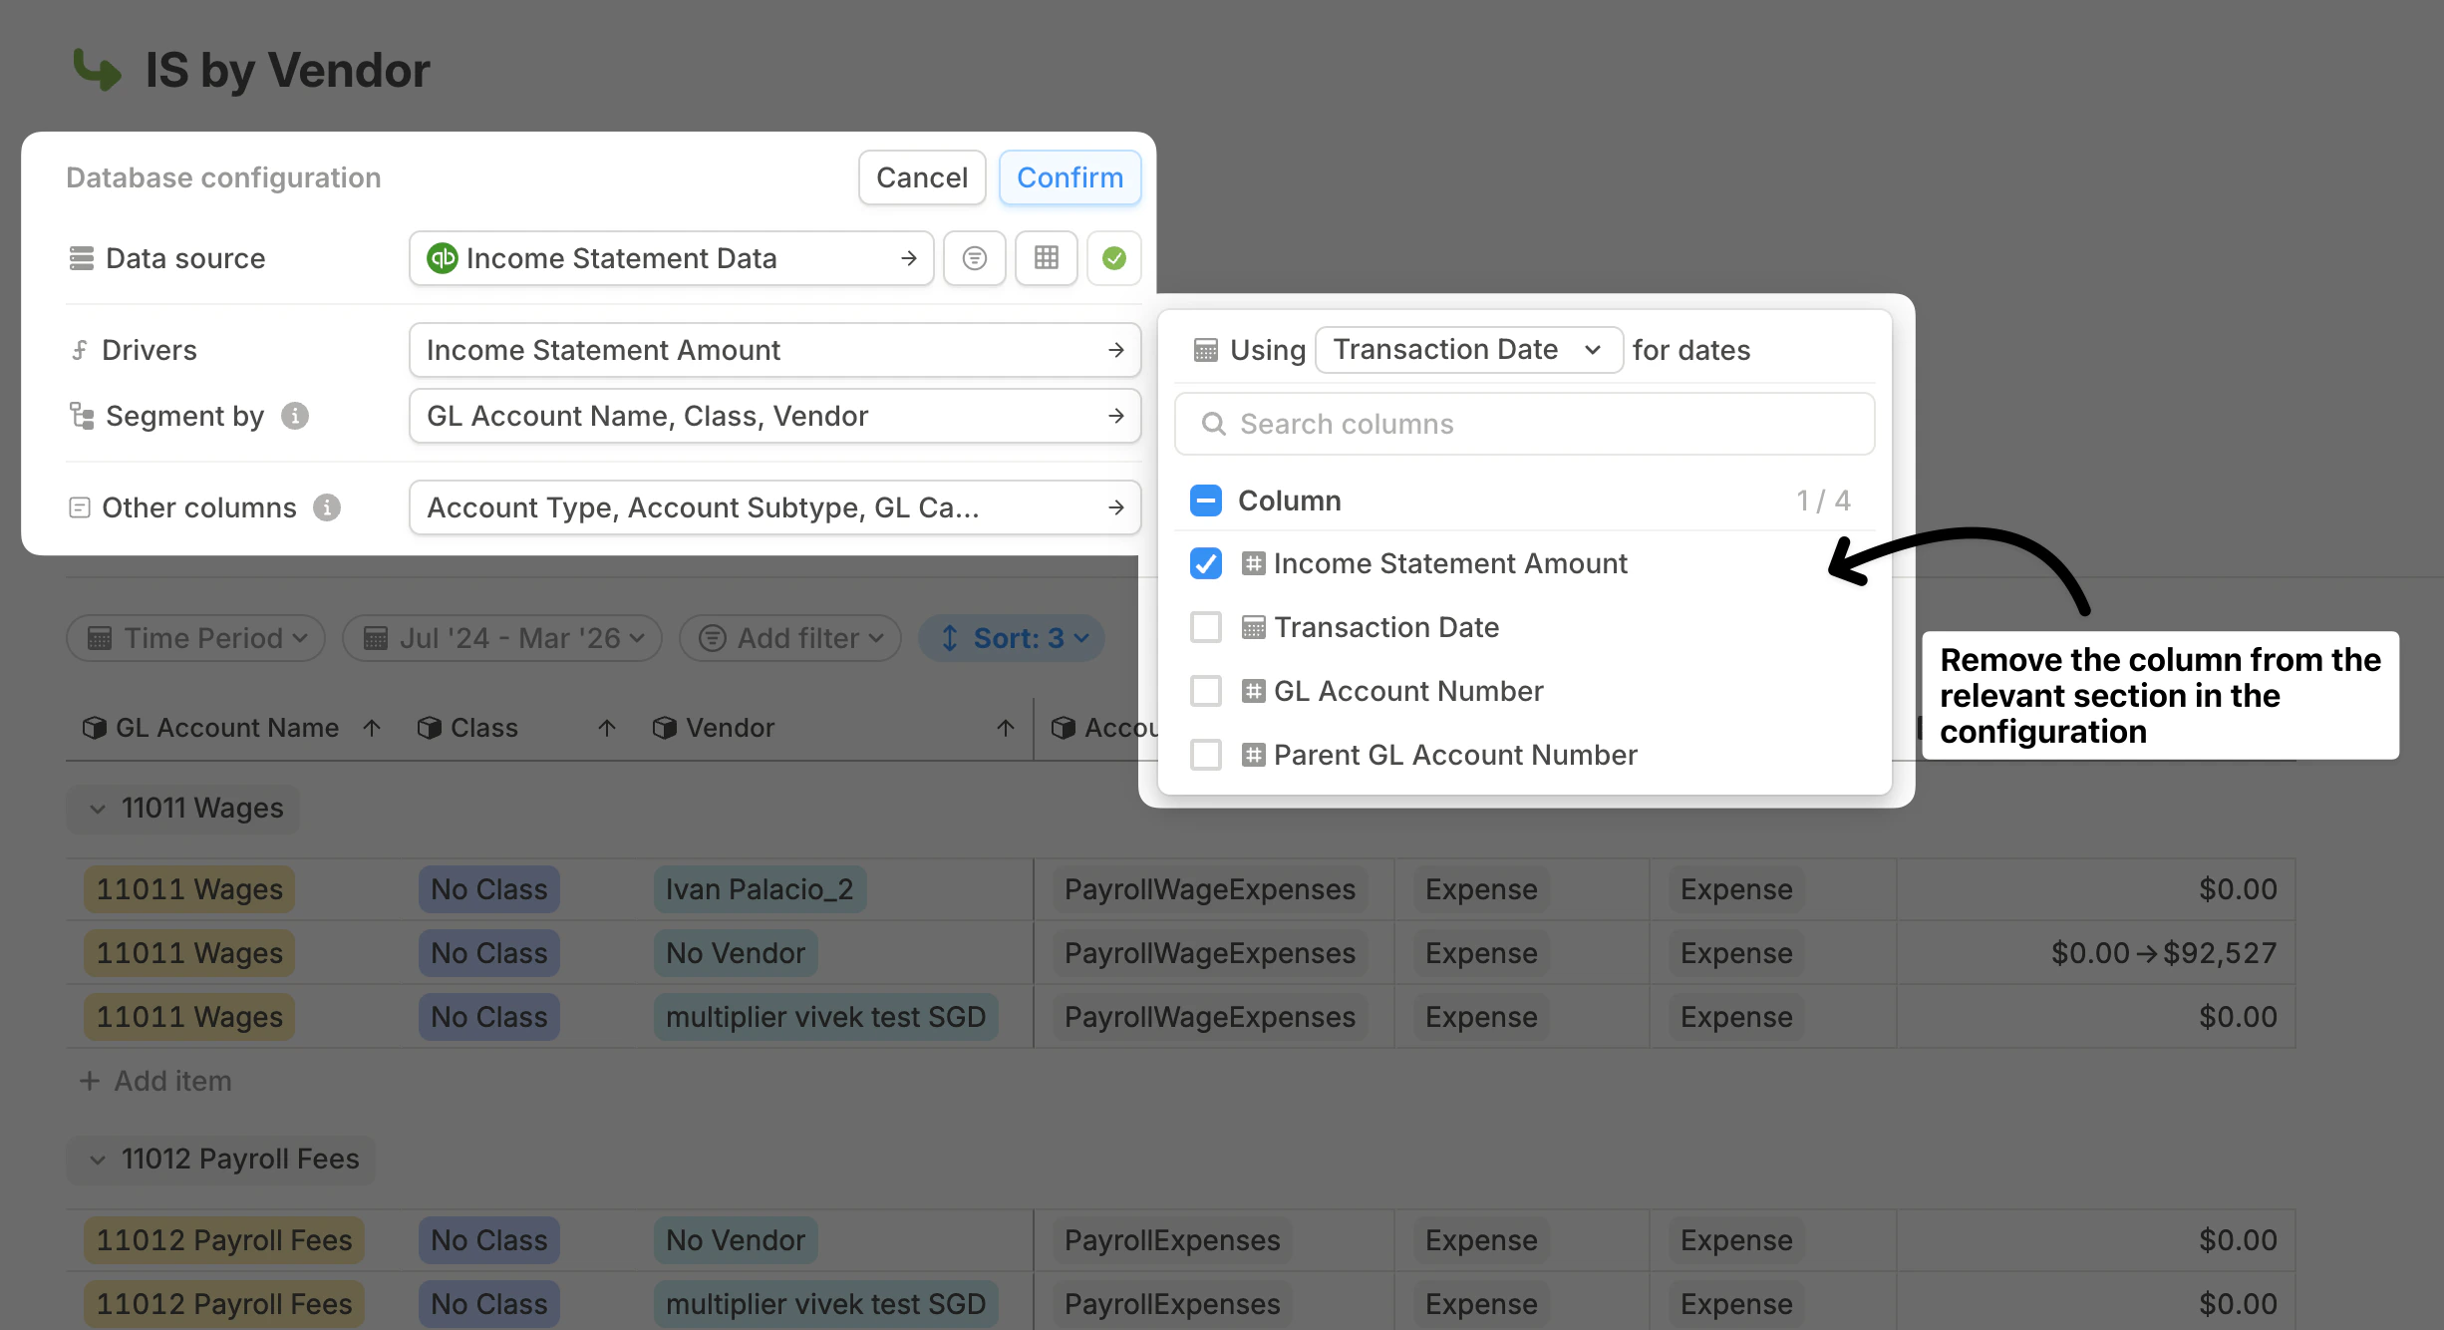Click sort arrow on Class column header
The height and width of the screenshot is (1330, 2444).
click(x=606, y=729)
